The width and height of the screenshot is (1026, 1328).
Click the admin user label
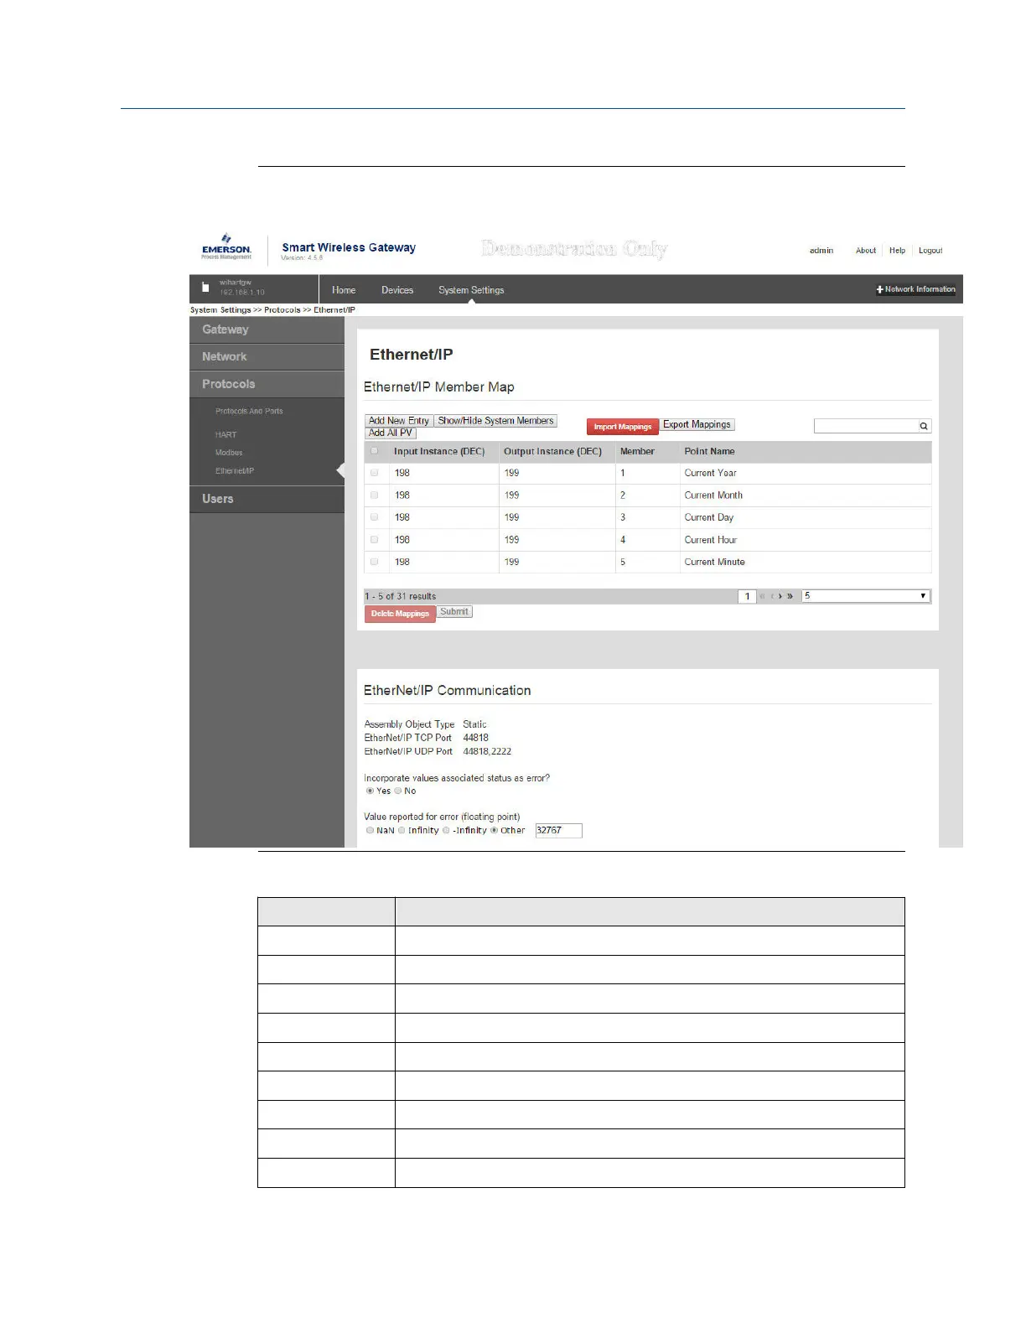[x=821, y=251]
